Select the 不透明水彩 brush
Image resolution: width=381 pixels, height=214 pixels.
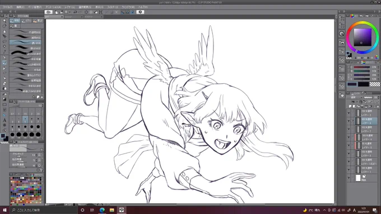25,32
